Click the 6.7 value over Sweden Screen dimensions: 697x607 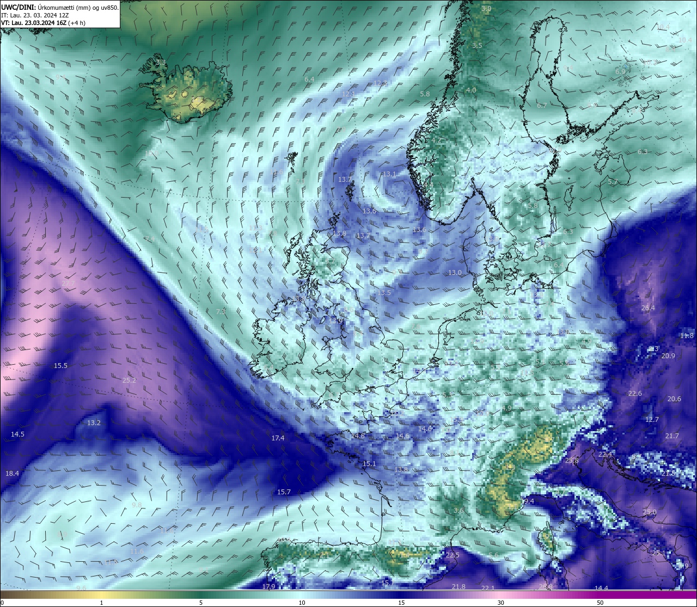(x=541, y=105)
